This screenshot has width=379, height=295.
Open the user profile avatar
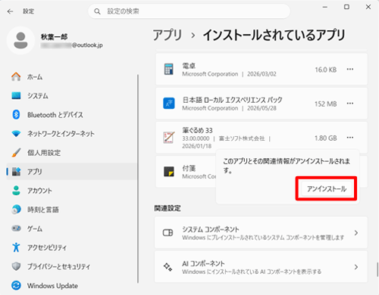coord(20,40)
